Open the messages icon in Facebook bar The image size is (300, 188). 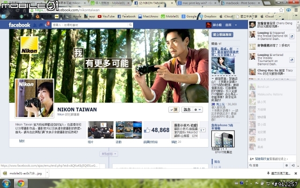coord(41,25)
